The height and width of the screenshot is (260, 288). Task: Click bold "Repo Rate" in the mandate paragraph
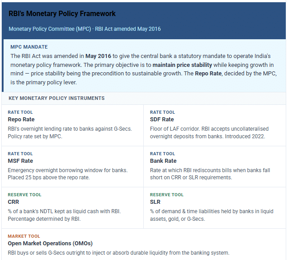click(209, 74)
